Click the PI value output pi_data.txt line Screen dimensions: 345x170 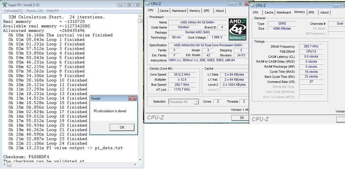pyautogui.click(x=66, y=148)
